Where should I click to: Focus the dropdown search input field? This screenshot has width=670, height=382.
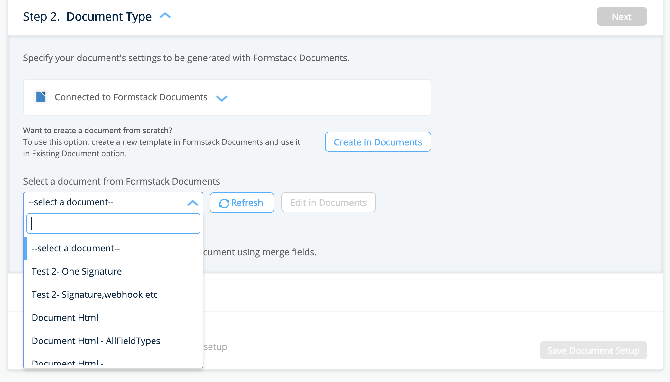pyautogui.click(x=113, y=223)
